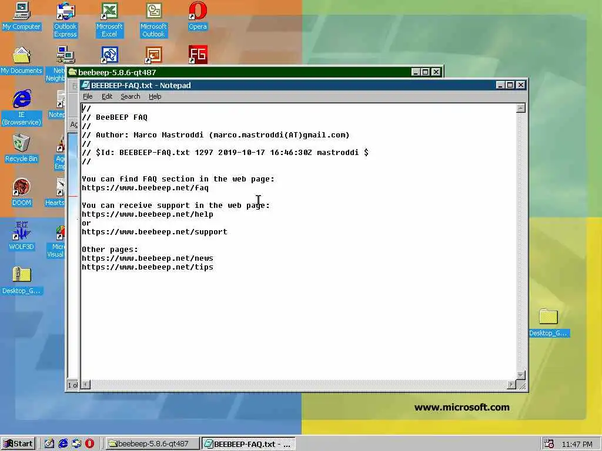602x451 pixels.
Task: Click the Notepad horizontal scrollbar right arrow
Action: pos(511,384)
